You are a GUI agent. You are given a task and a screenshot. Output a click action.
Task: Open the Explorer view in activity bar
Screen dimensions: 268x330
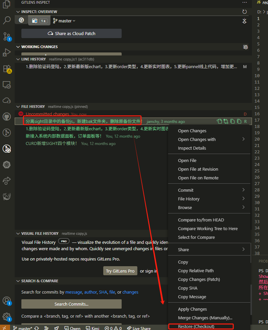(7, 4)
